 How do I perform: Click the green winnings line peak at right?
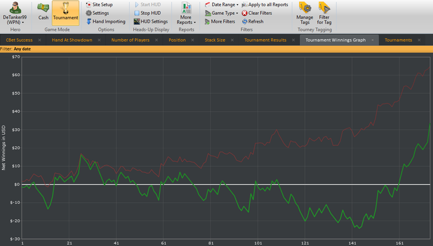[430, 124]
